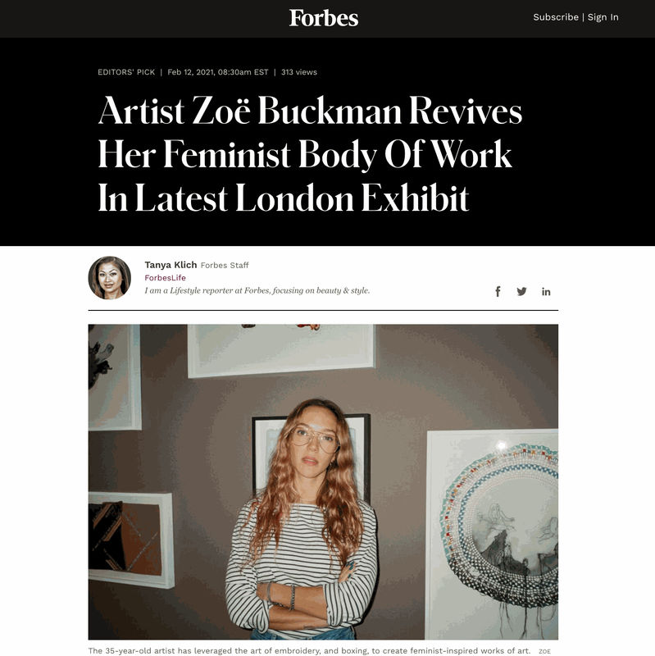Select the Twitter bird icon
The width and height of the screenshot is (655, 656).
pyautogui.click(x=521, y=290)
